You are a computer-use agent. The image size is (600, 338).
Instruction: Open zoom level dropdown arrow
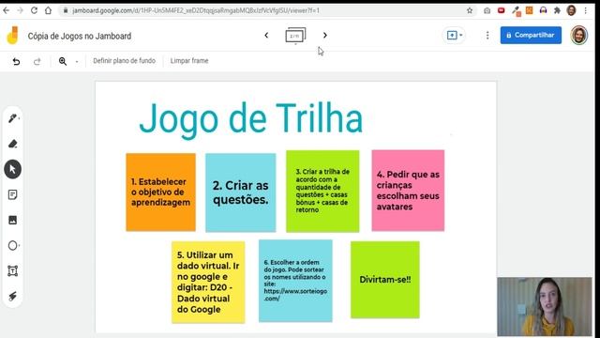(x=77, y=61)
